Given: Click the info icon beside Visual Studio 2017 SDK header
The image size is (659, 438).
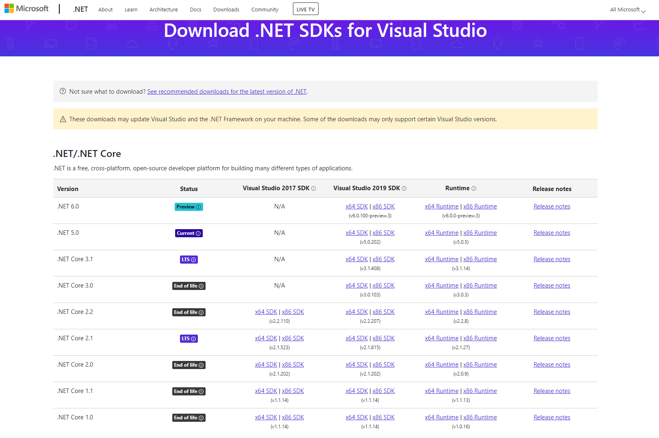Looking at the screenshot, I should pos(313,188).
